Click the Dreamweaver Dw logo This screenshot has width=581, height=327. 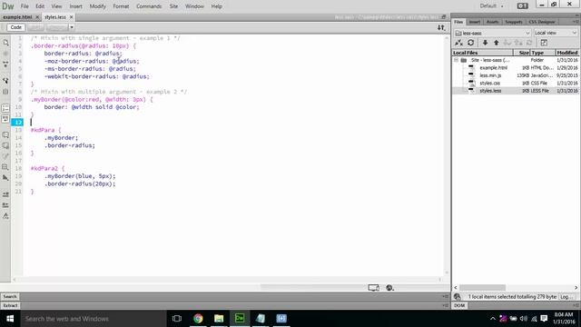8,6
